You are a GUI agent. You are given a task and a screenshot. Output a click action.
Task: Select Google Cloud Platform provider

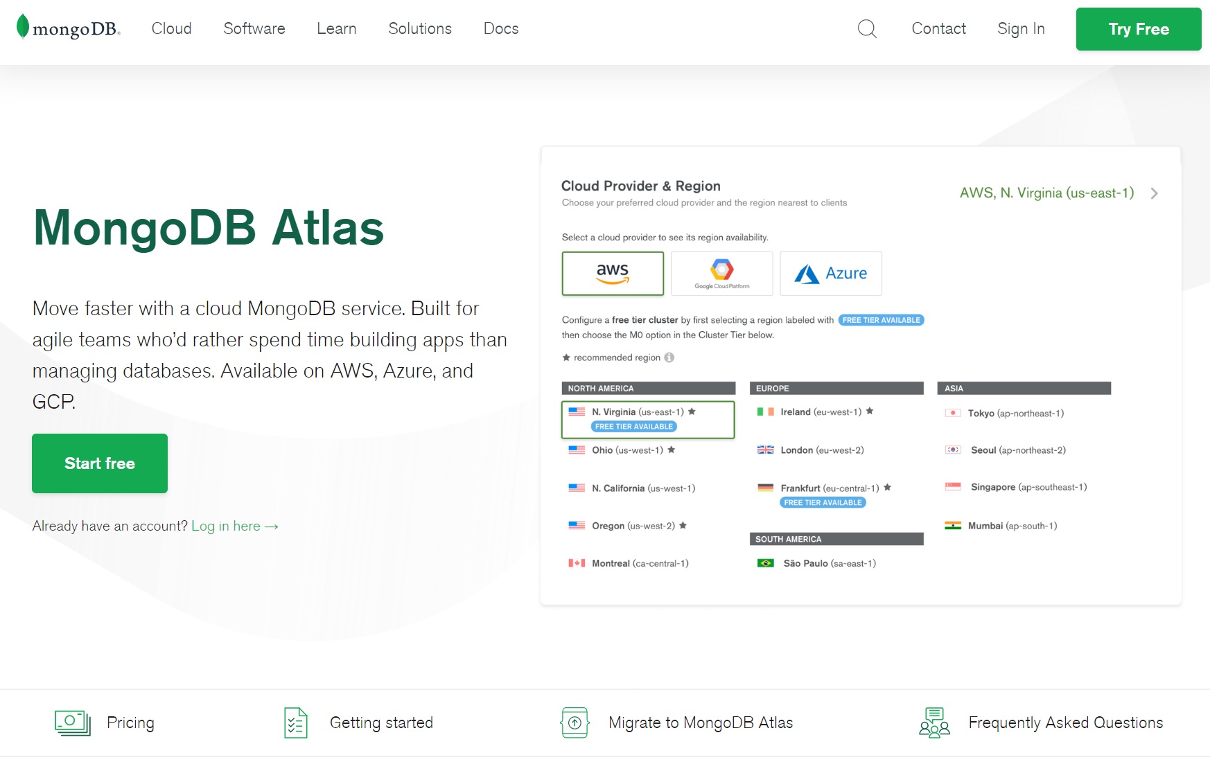(721, 274)
